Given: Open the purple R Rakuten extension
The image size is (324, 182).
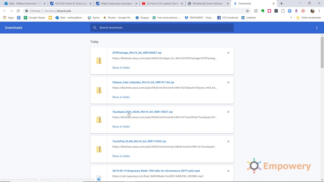Looking at the screenshot, I should click(x=296, y=11).
